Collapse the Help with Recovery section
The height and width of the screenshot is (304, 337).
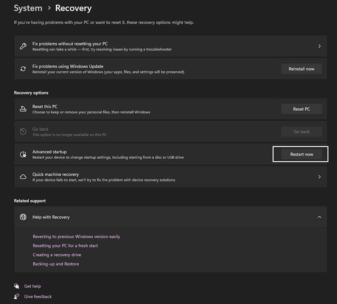point(319,217)
